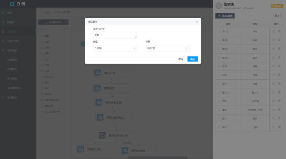Screen dimensions: 286x159
Task: Click the table search input field
Action: [x=50, y=29]
